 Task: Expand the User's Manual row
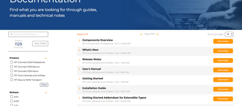tap(79, 69)
